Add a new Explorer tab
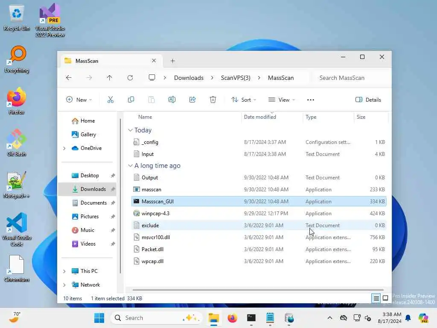 (x=173, y=61)
